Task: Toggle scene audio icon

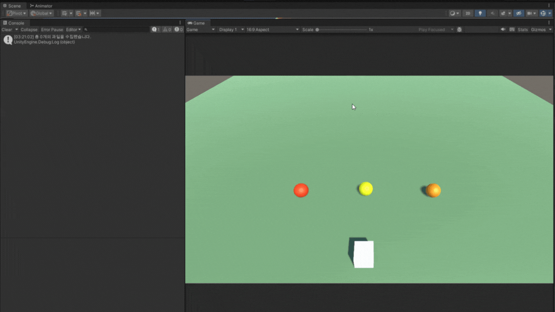Action: pos(492,13)
